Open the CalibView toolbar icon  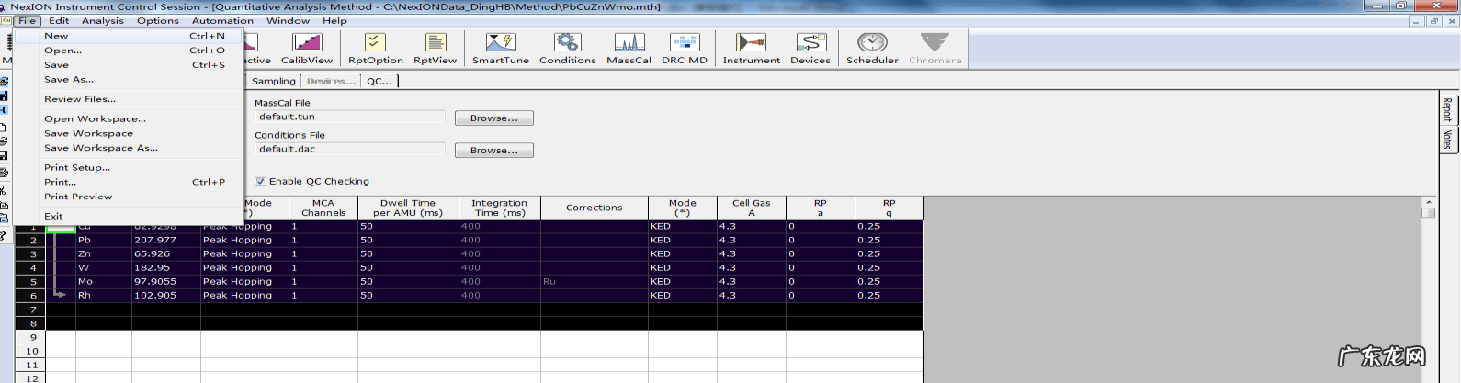(x=306, y=48)
